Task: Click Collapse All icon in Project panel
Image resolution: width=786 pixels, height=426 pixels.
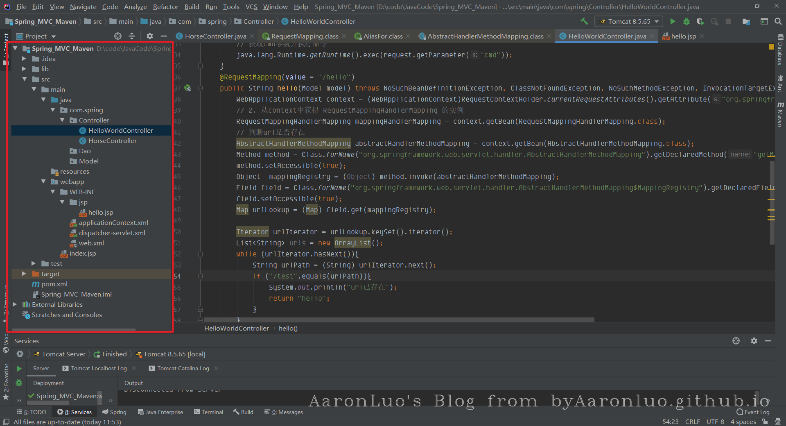Action: click(x=132, y=36)
